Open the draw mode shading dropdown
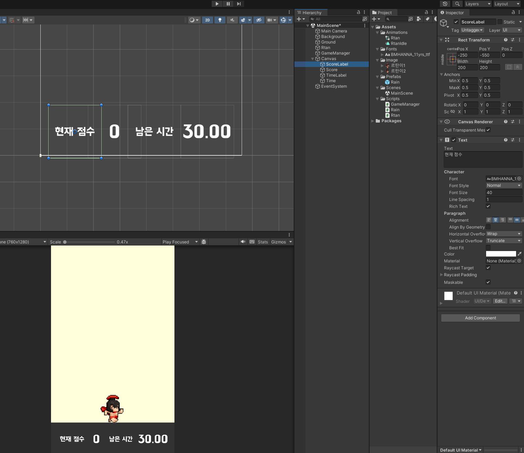This screenshot has height=453, width=524. pyautogui.click(x=194, y=20)
